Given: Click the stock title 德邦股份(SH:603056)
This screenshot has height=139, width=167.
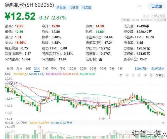Looking at the screenshot, I should (x=29, y=5).
